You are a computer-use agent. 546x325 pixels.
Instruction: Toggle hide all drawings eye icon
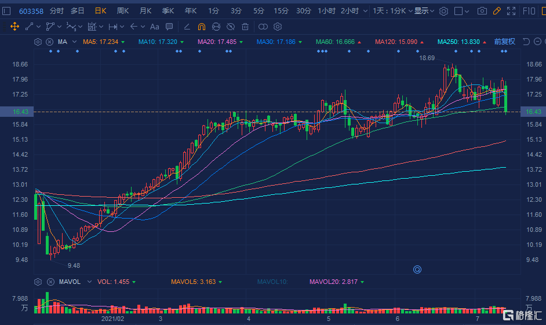tap(231, 27)
